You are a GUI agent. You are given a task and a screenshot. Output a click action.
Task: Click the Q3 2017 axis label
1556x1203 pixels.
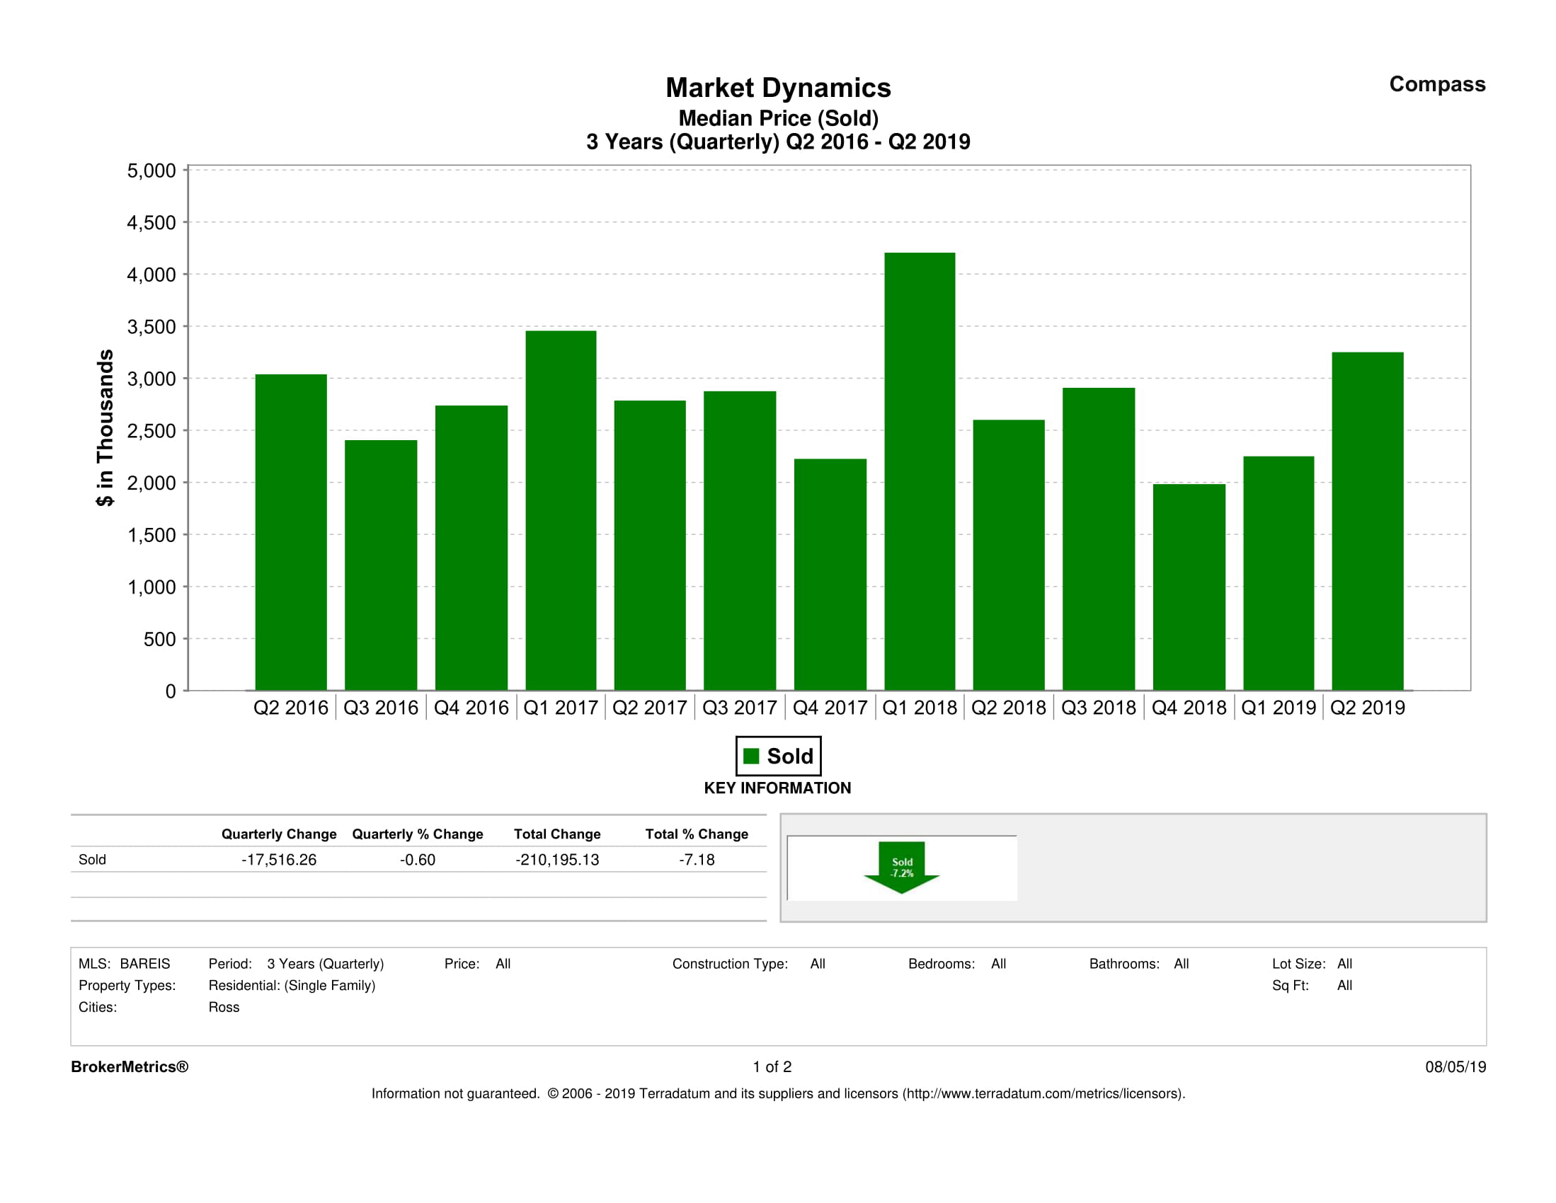coord(739,707)
